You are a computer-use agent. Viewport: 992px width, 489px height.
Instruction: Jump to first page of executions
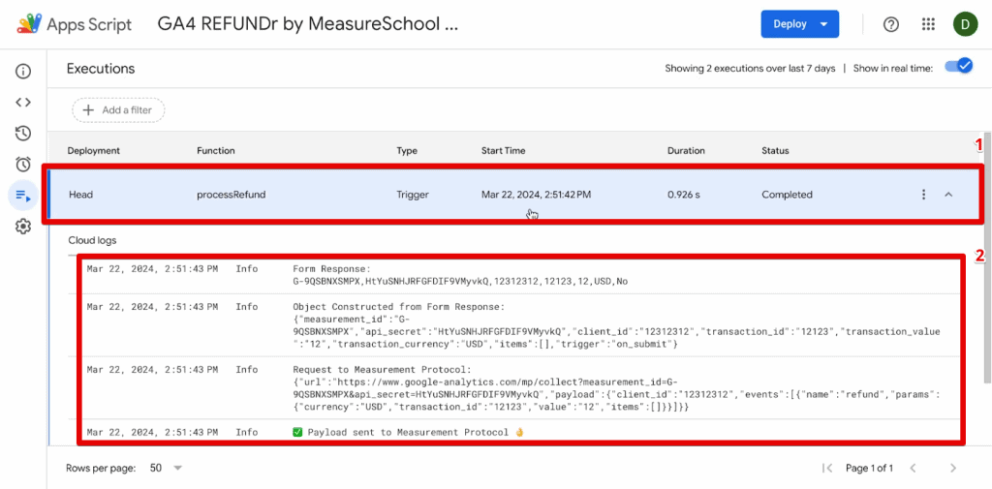[827, 468]
